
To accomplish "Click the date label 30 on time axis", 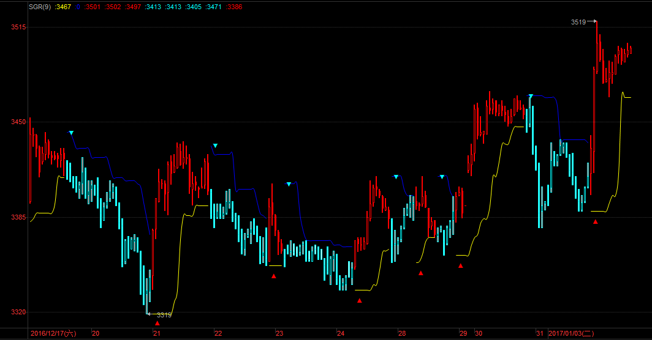I will (479, 333).
